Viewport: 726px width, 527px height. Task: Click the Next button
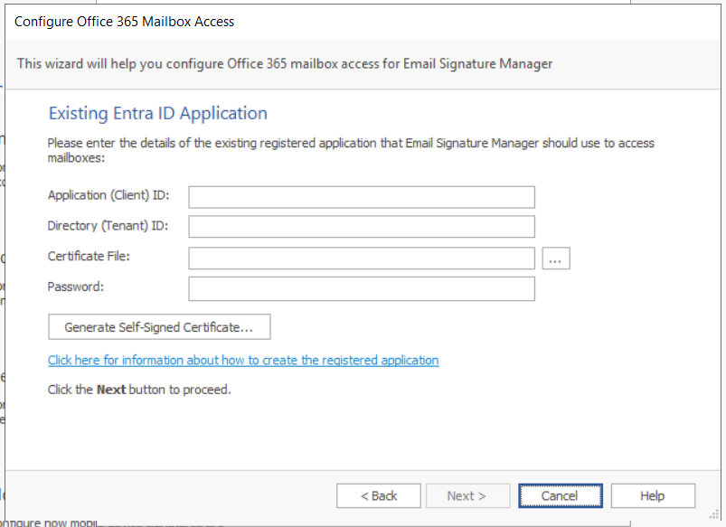pos(467,496)
